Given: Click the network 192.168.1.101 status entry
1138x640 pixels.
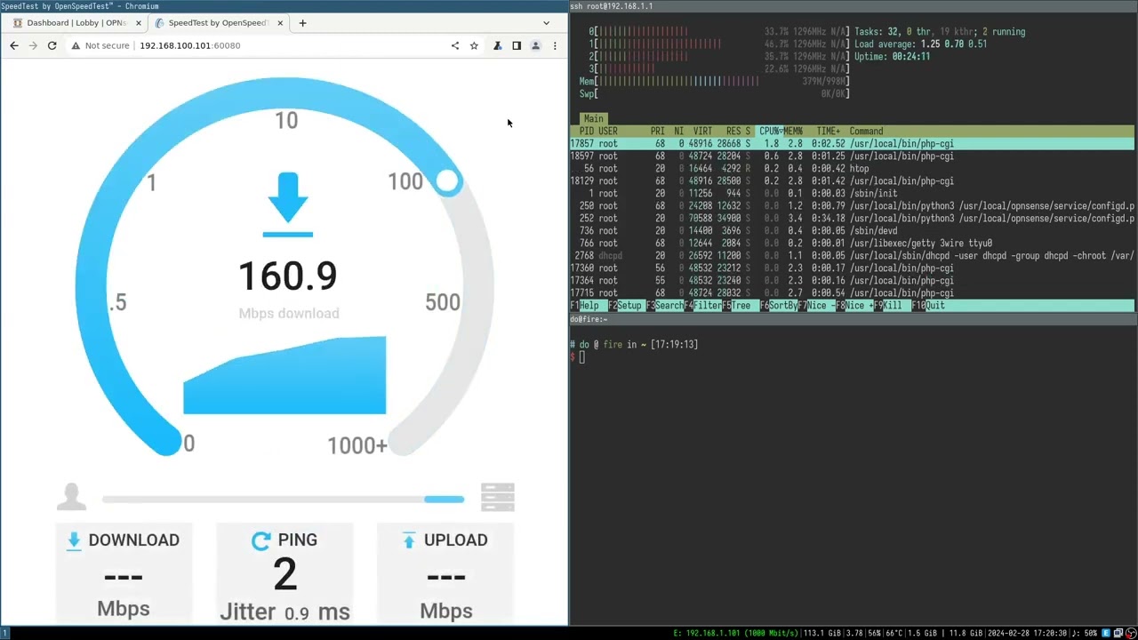Looking at the screenshot, I should 736,633.
